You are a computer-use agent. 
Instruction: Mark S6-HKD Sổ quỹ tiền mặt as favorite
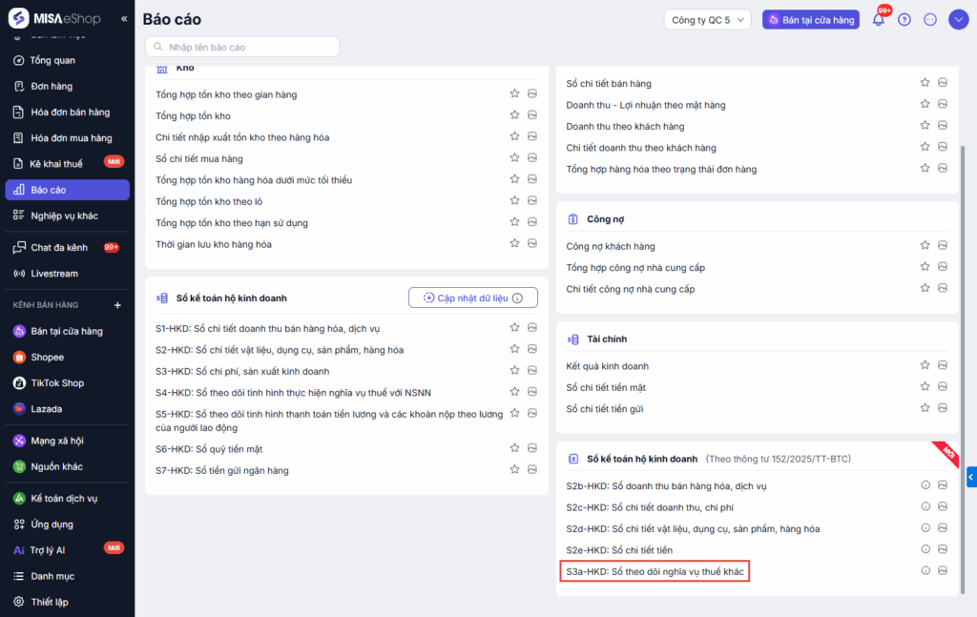point(514,448)
